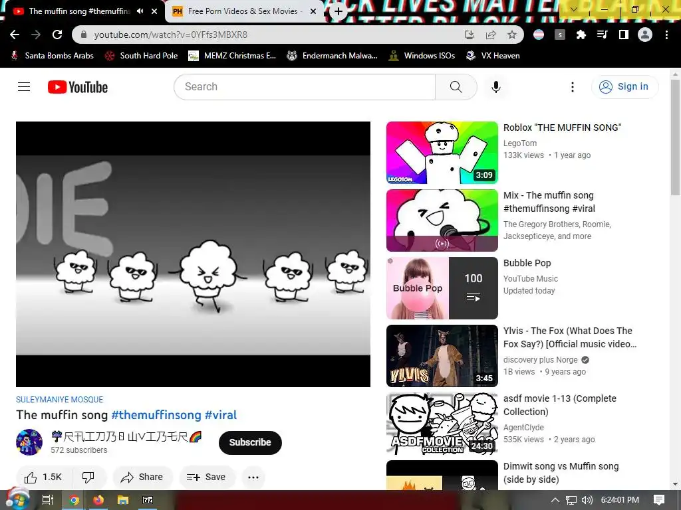The image size is (681, 510).
Task: Open the Bubble Pop playlist thumbnail
Action: pos(442,288)
